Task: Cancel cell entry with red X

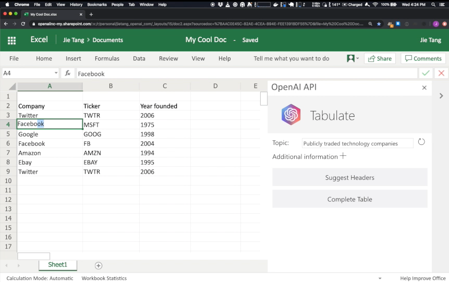Action: (x=441, y=73)
